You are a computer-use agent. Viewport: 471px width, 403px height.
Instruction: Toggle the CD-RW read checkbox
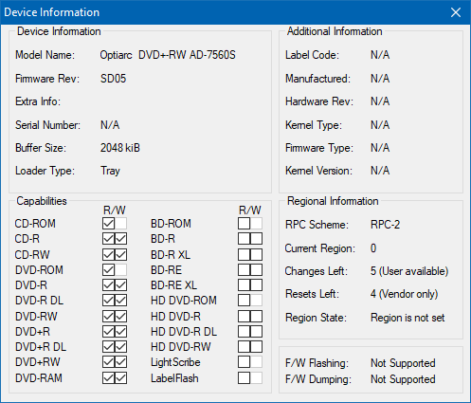coord(108,254)
